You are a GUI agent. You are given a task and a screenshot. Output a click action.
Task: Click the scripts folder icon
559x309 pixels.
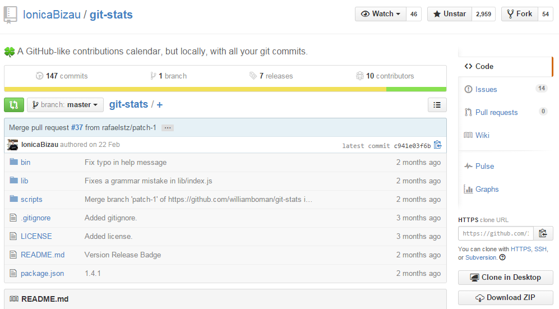tap(13, 199)
